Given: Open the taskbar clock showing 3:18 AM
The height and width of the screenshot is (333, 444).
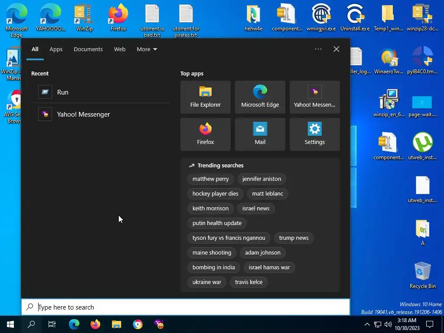Looking at the screenshot, I should click(407, 324).
